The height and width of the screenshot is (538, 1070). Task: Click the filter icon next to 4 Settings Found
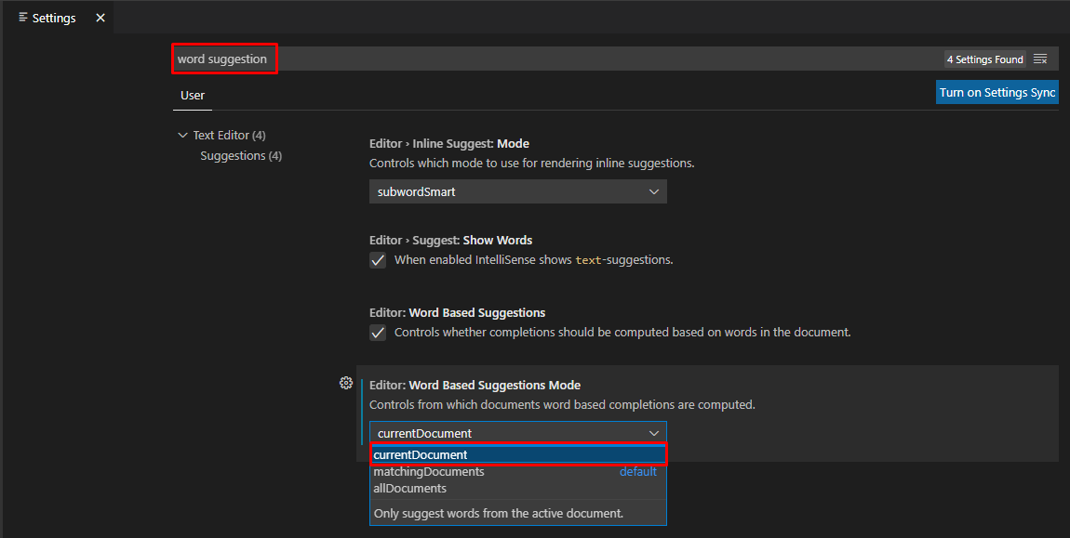(1041, 59)
